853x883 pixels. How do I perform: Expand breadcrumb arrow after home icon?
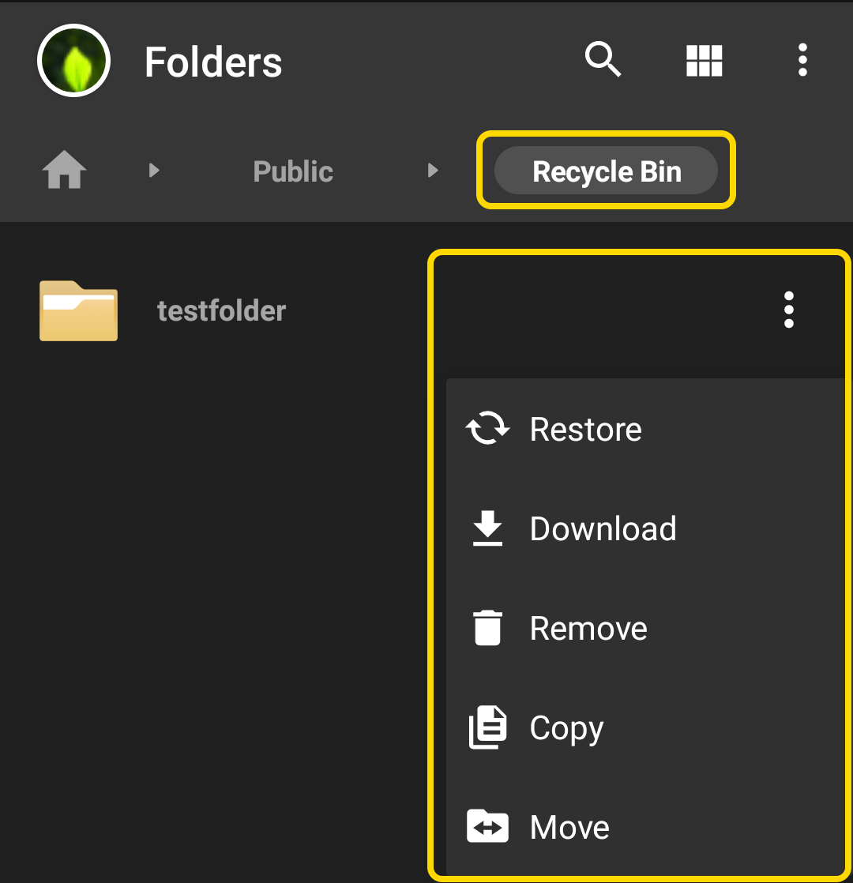click(154, 170)
